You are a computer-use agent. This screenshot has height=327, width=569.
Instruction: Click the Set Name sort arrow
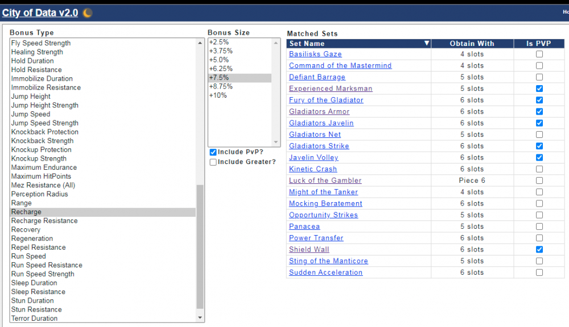(426, 44)
